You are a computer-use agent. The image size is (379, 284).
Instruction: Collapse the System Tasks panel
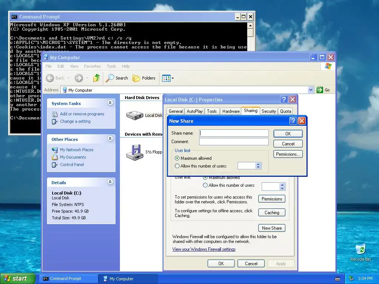pos(110,103)
